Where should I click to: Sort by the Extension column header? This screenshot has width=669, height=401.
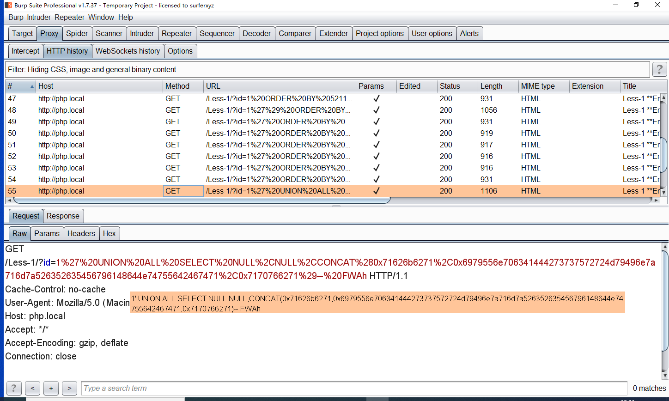coord(595,86)
